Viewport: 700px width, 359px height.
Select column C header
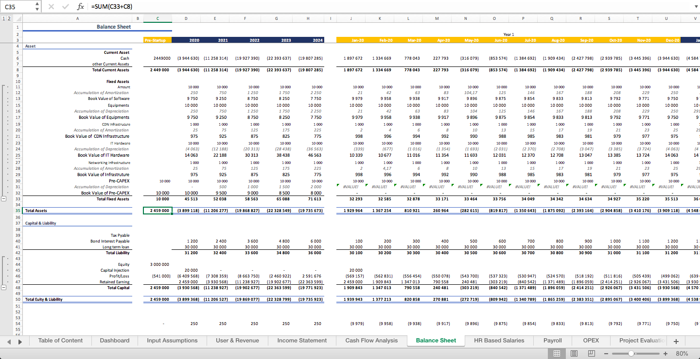[157, 18]
